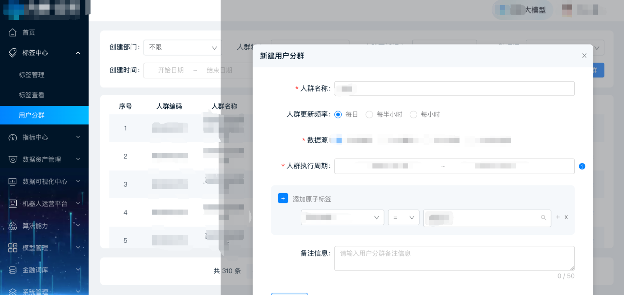
Task: Click the database icon beside 金融词库
Action: [x=13, y=270]
